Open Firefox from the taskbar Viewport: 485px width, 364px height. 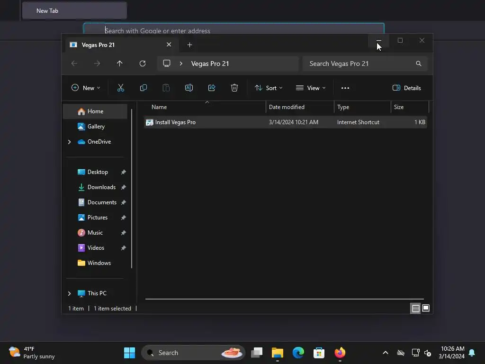click(340, 353)
